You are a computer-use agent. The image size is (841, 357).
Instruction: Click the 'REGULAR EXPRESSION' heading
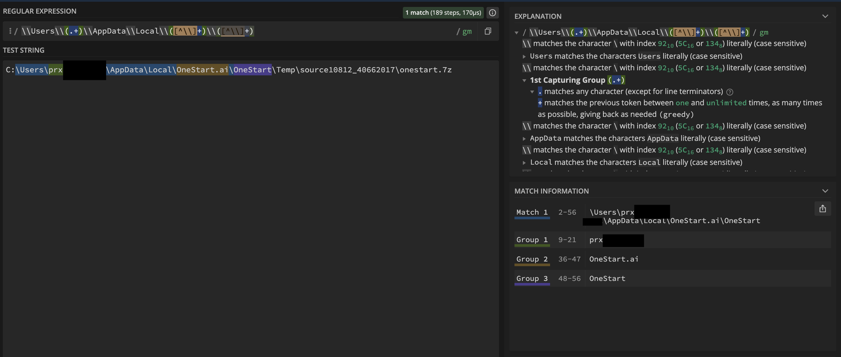coord(40,11)
